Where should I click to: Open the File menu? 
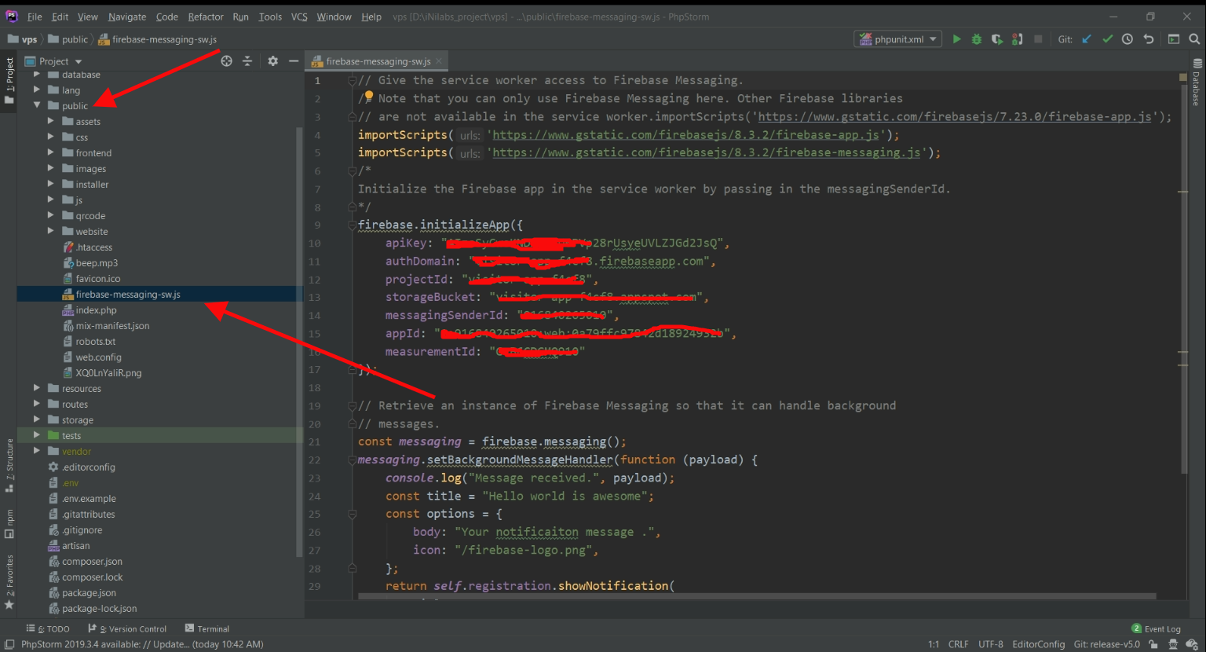[35, 16]
